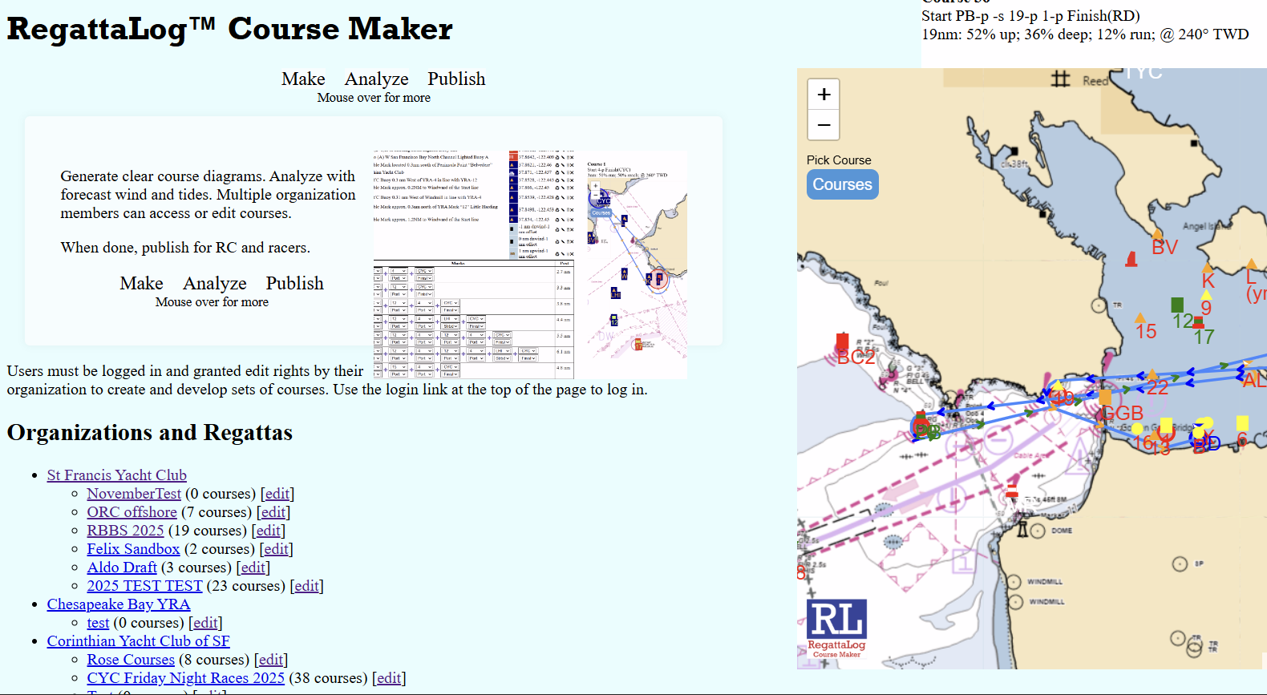Edit the Felix Sandbox regatta

(x=277, y=549)
